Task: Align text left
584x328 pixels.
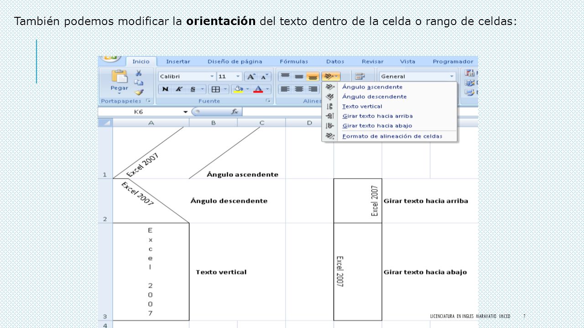Action: tap(285, 89)
